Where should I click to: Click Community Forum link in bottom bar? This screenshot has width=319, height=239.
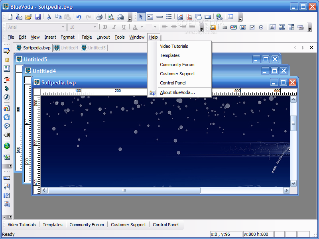(87, 225)
